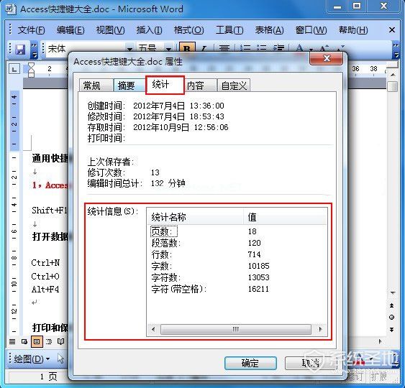Open font color dropdown arrow
Viewport: 405px width, 388px height.
tap(311, 49)
